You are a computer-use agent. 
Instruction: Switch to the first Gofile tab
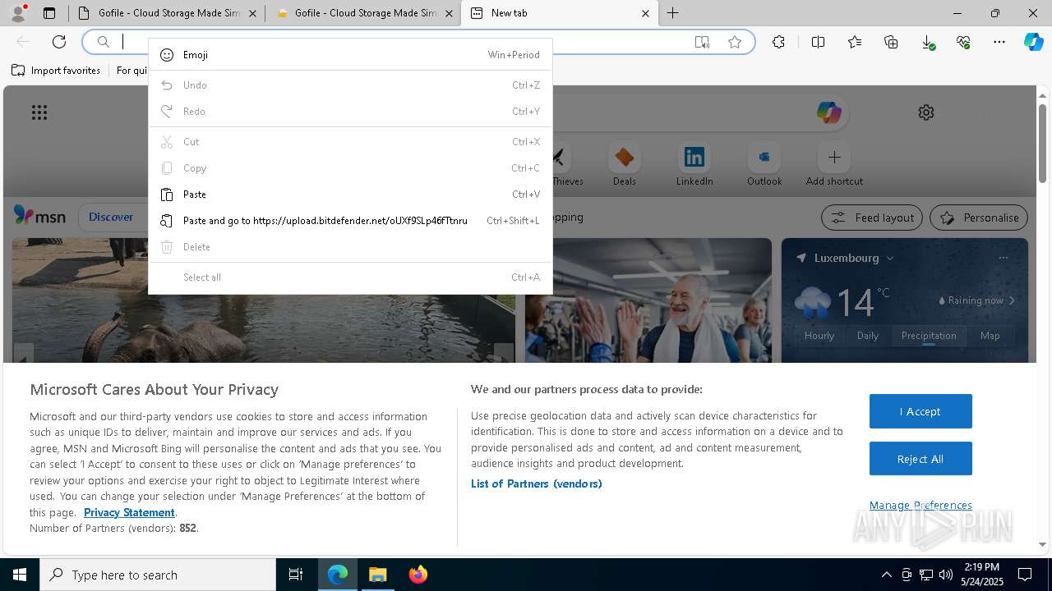(x=167, y=13)
